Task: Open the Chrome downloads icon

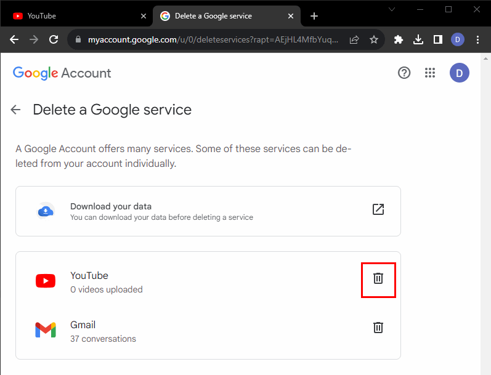Action: [x=418, y=39]
